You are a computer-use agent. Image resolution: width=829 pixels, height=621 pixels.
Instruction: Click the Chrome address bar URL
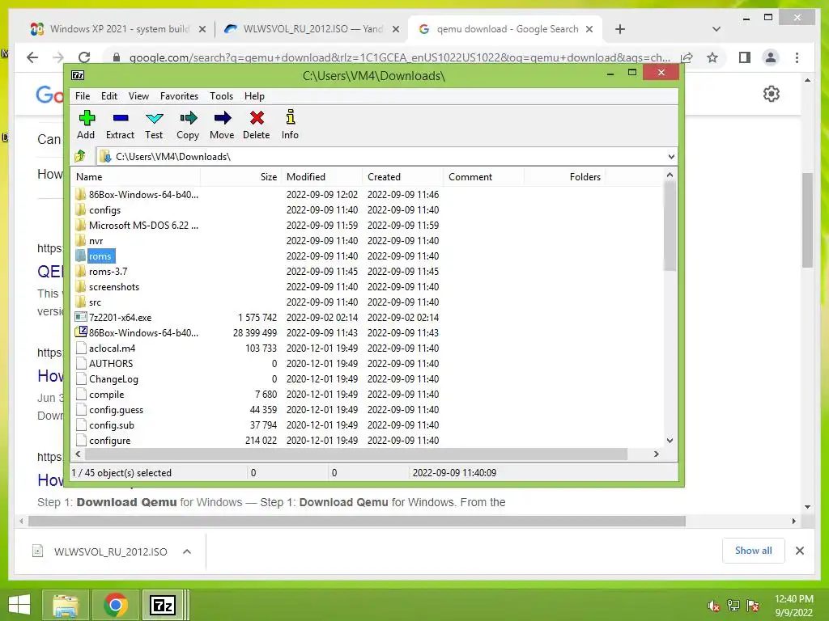tap(399, 57)
